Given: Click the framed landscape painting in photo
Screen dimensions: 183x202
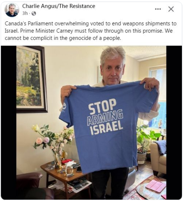Looking at the screenshot, I should 32,79.
